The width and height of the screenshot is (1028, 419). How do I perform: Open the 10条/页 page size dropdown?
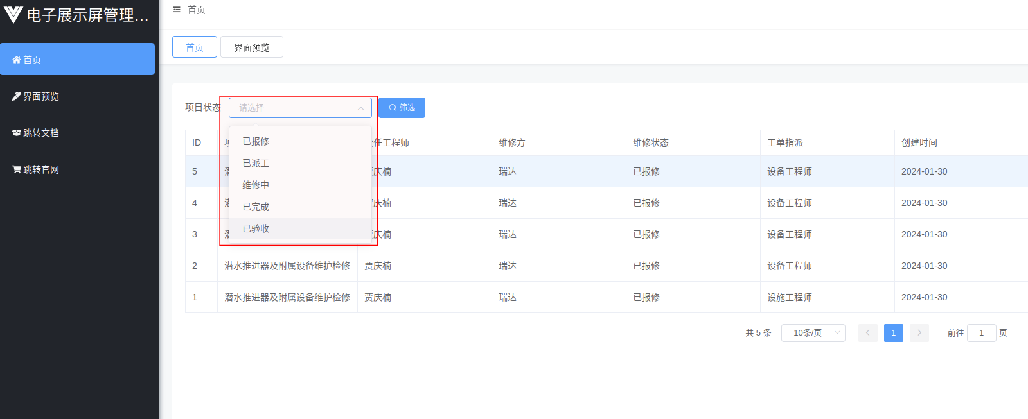coord(813,332)
